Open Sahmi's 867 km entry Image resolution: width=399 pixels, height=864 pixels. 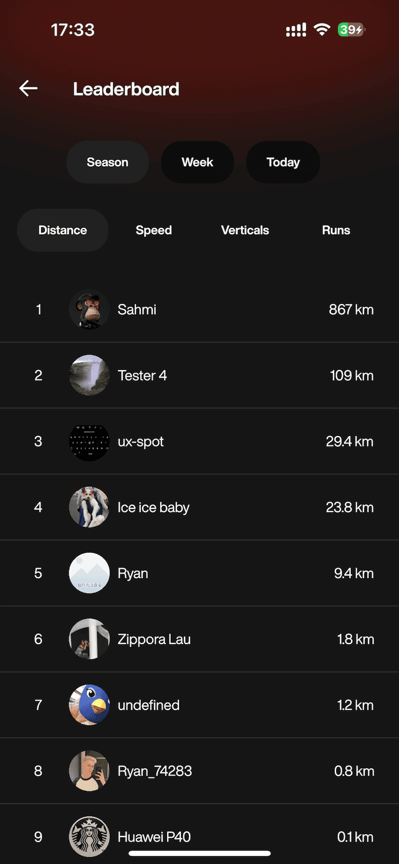coord(351,310)
